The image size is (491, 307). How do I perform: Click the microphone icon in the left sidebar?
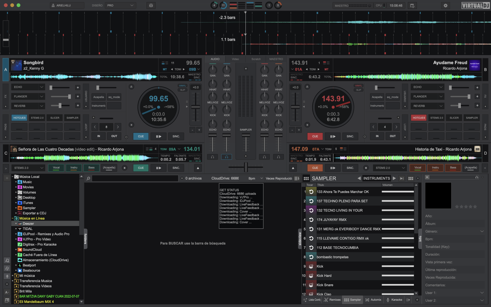tap(7, 276)
